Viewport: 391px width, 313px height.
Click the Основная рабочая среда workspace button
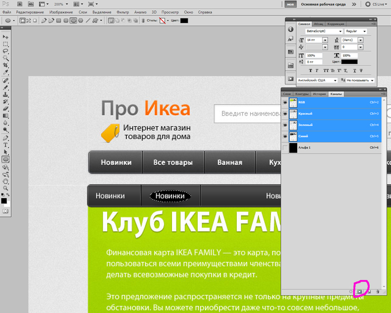pos(323,4)
